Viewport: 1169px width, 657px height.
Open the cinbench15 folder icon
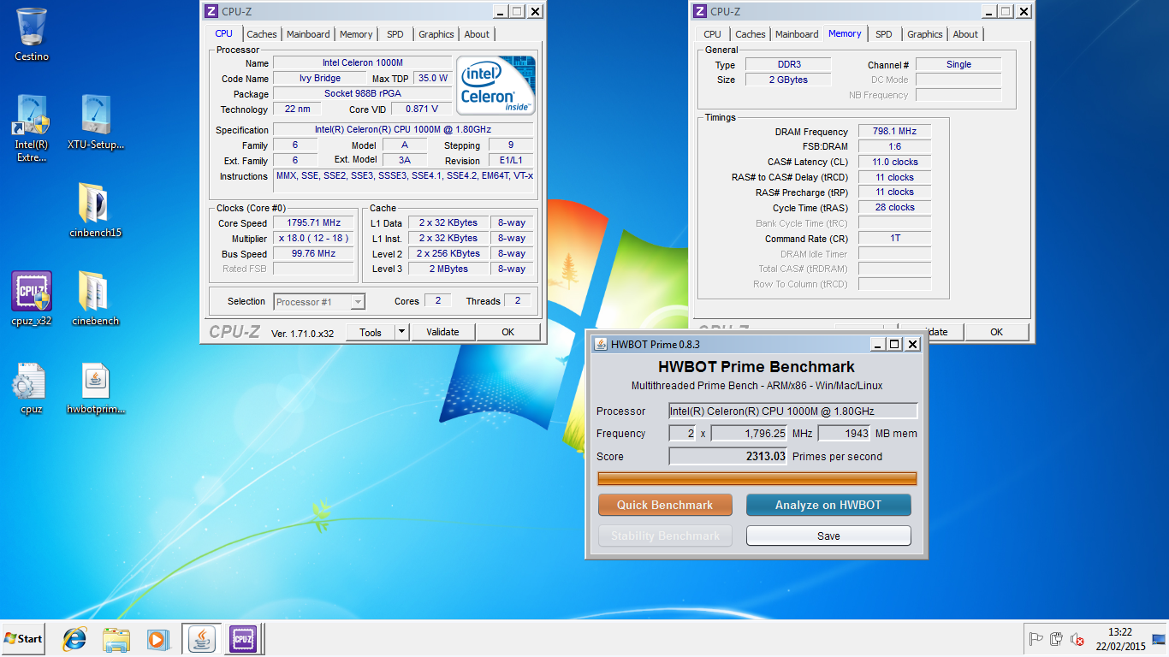click(x=95, y=210)
